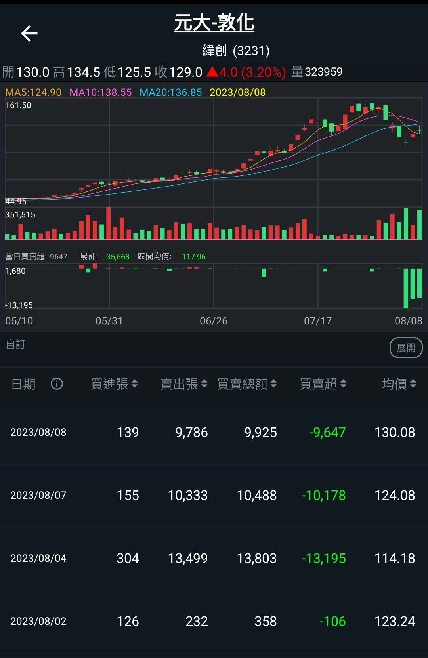Tap the MA5 moving average label

(x=33, y=92)
